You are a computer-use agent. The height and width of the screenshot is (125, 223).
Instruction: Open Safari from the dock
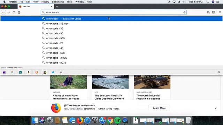(x=87, y=120)
